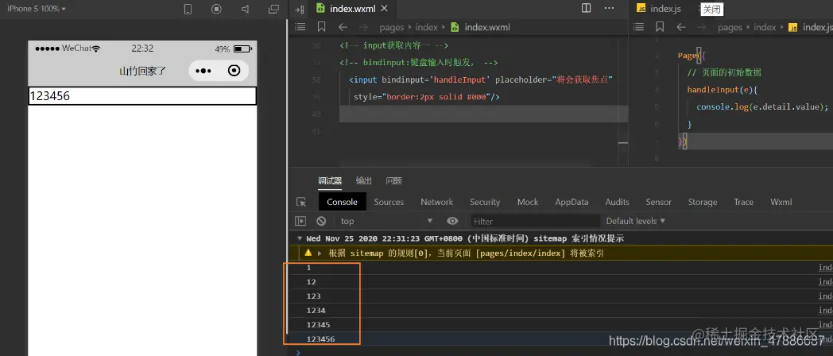Viewport: 833px width, 356px height.
Task: Click the inspect element cursor icon
Action: click(x=301, y=202)
